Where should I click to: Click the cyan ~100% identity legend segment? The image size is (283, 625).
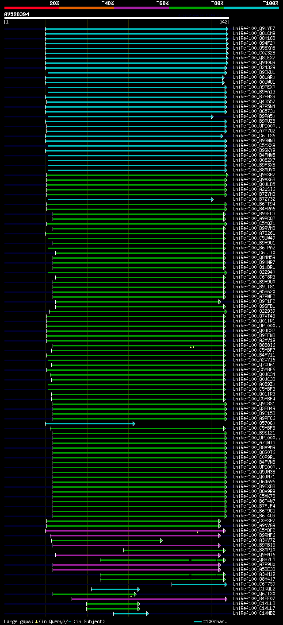[x=251, y=8]
